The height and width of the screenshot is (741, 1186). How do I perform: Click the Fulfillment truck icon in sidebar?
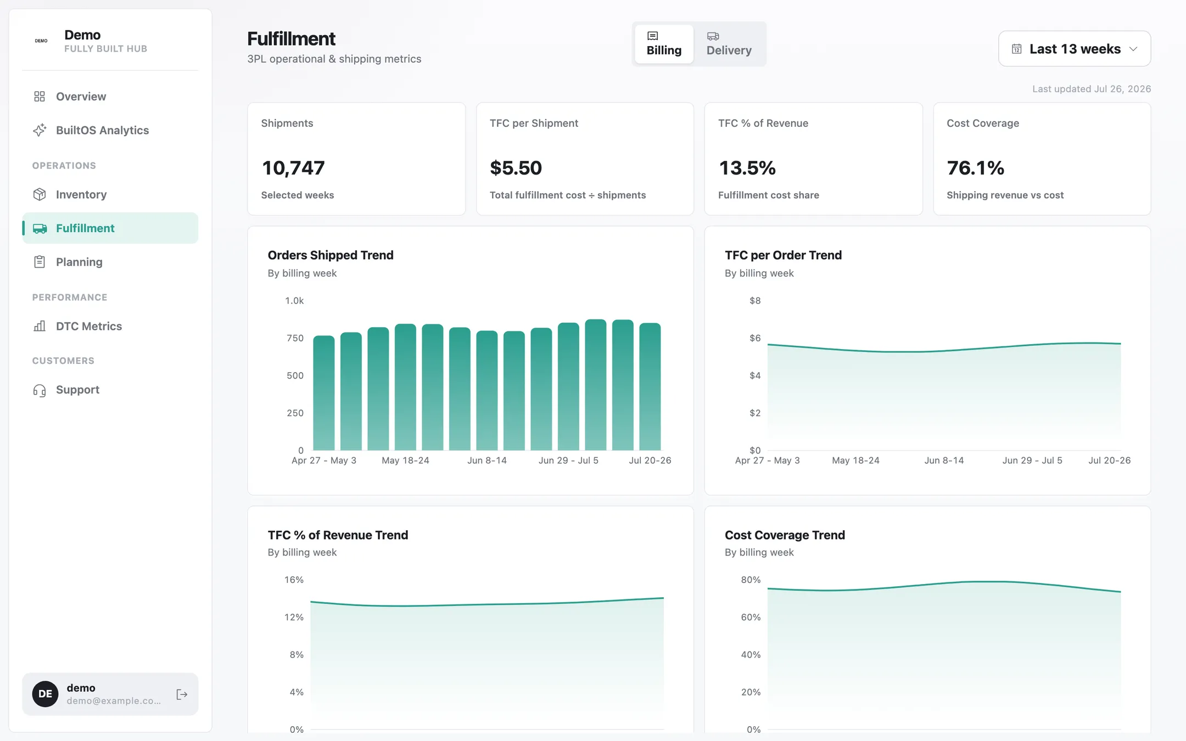click(x=40, y=228)
